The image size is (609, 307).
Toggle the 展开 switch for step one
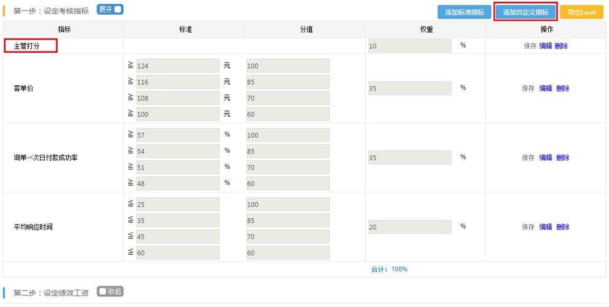[110, 9]
